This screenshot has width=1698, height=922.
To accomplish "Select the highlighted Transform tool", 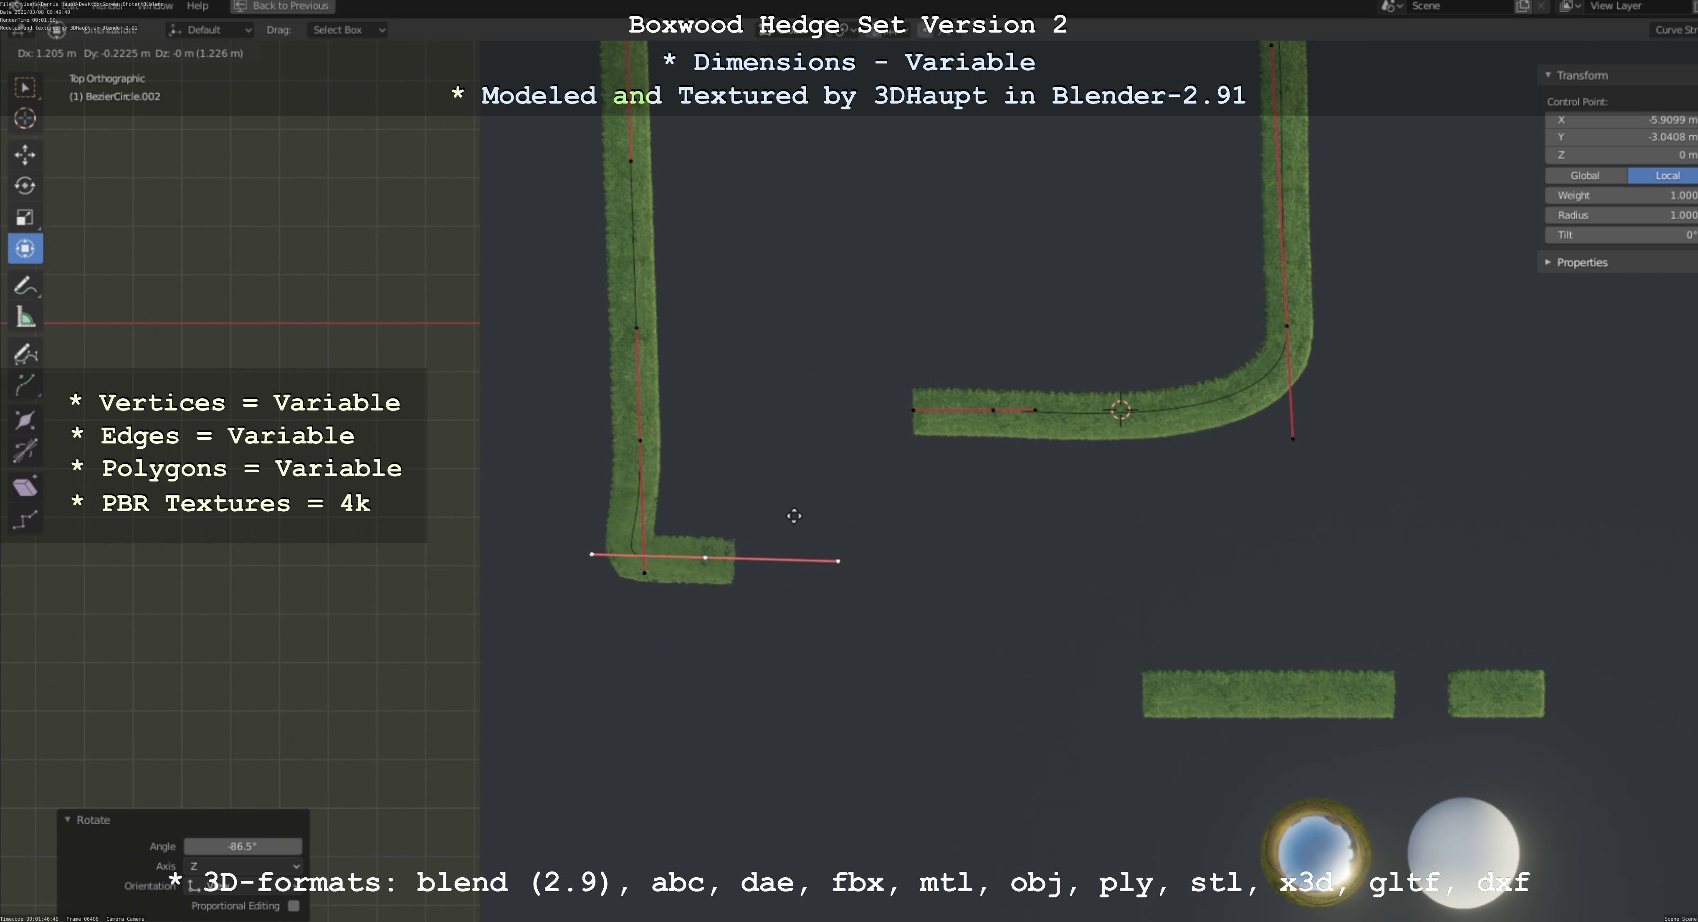I will coord(25,248).
